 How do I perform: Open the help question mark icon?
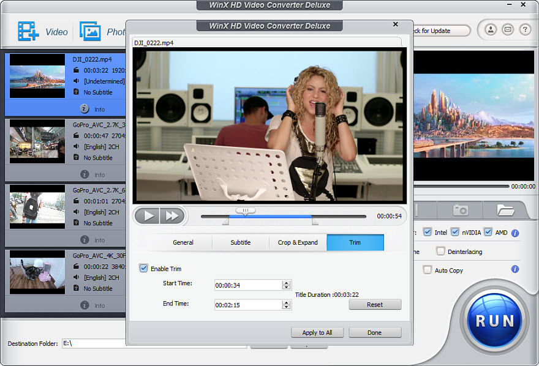525,29
